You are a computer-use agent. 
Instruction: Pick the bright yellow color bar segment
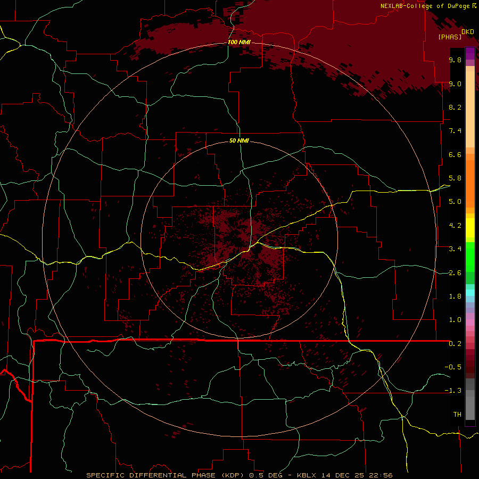pos(470,228)
